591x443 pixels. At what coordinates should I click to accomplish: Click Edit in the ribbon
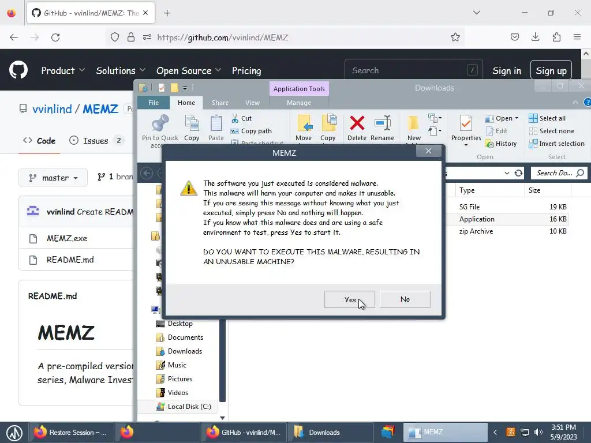pyautogui.click(x=496, y=131)
